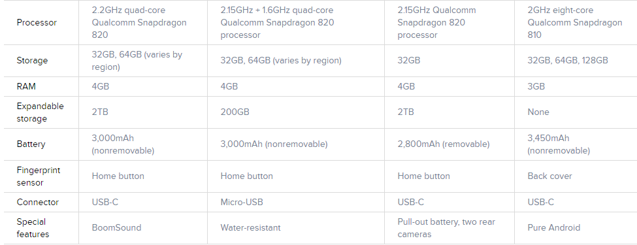Select the Fingerprint sensor row label

tap(38, 176)
